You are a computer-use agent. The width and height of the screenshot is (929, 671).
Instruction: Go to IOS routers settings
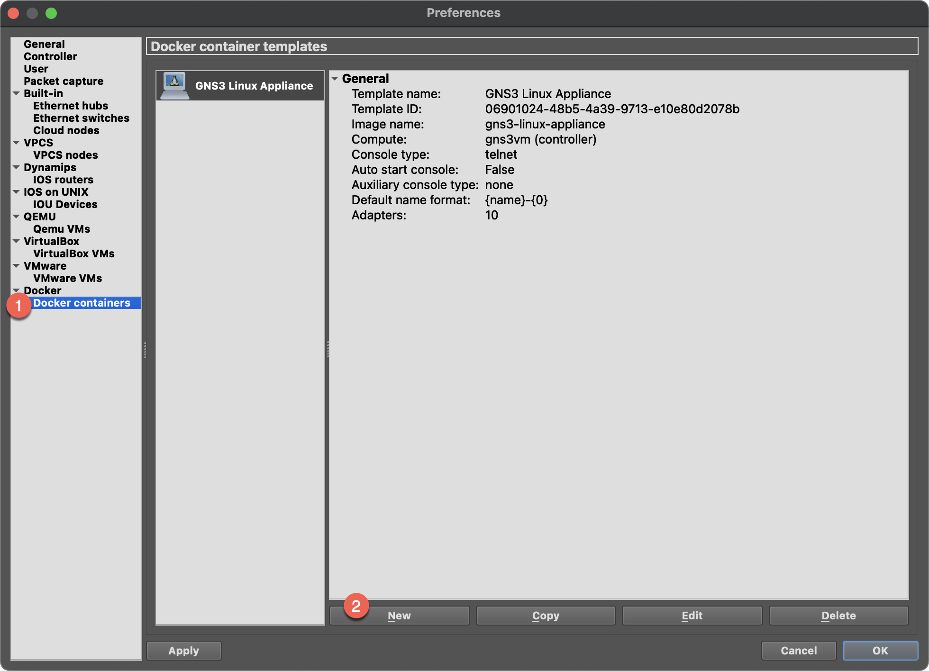pos(63,180)
